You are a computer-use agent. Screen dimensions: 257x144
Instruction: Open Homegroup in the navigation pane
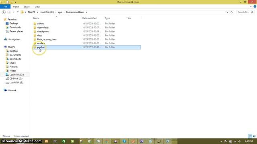[14, 39]
